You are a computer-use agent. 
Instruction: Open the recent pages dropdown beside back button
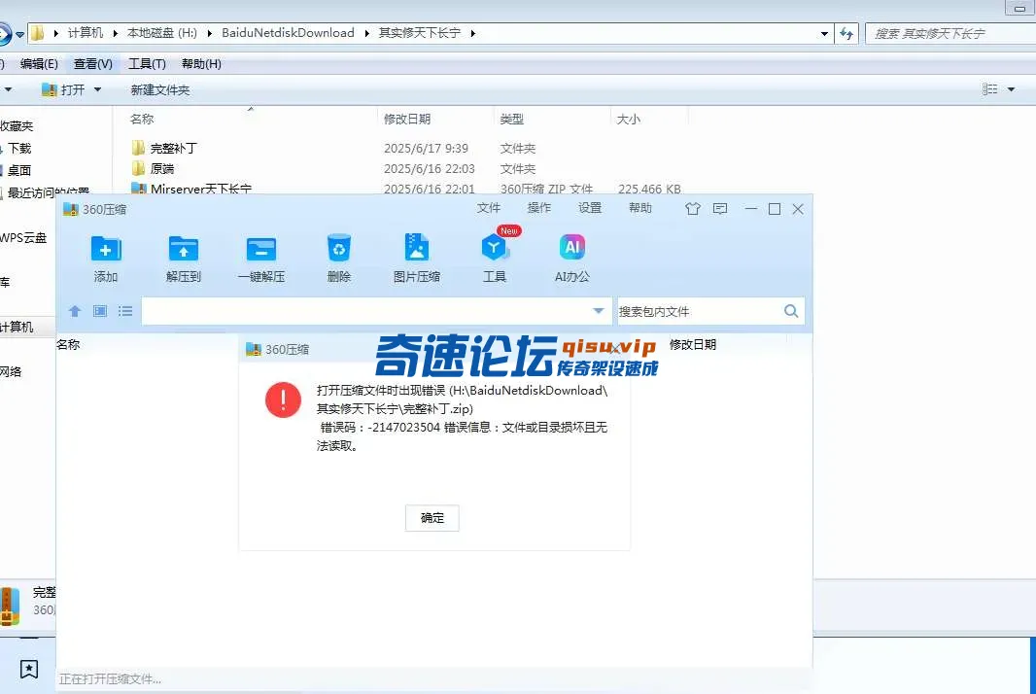[20, 34]
